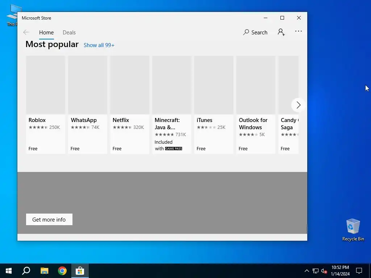
Task: Maximize the Microsoft Store window
Action: [x=282, y=18]
